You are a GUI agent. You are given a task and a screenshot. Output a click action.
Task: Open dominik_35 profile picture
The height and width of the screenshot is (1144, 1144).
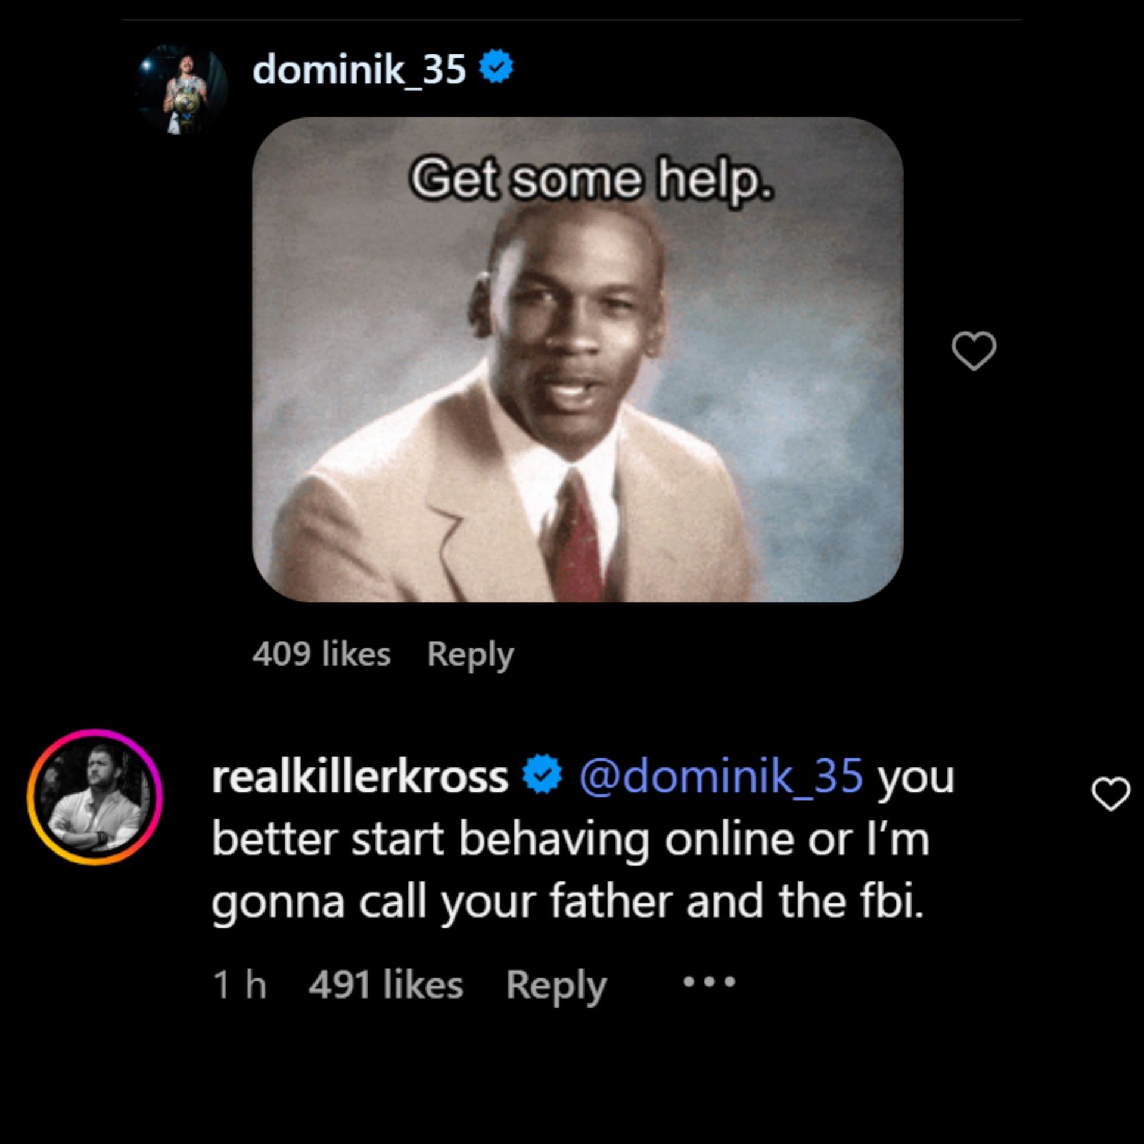[x=181, y=89]
